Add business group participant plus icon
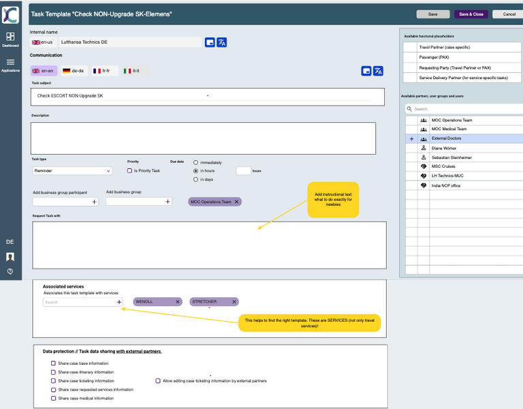 coord(95,202)
